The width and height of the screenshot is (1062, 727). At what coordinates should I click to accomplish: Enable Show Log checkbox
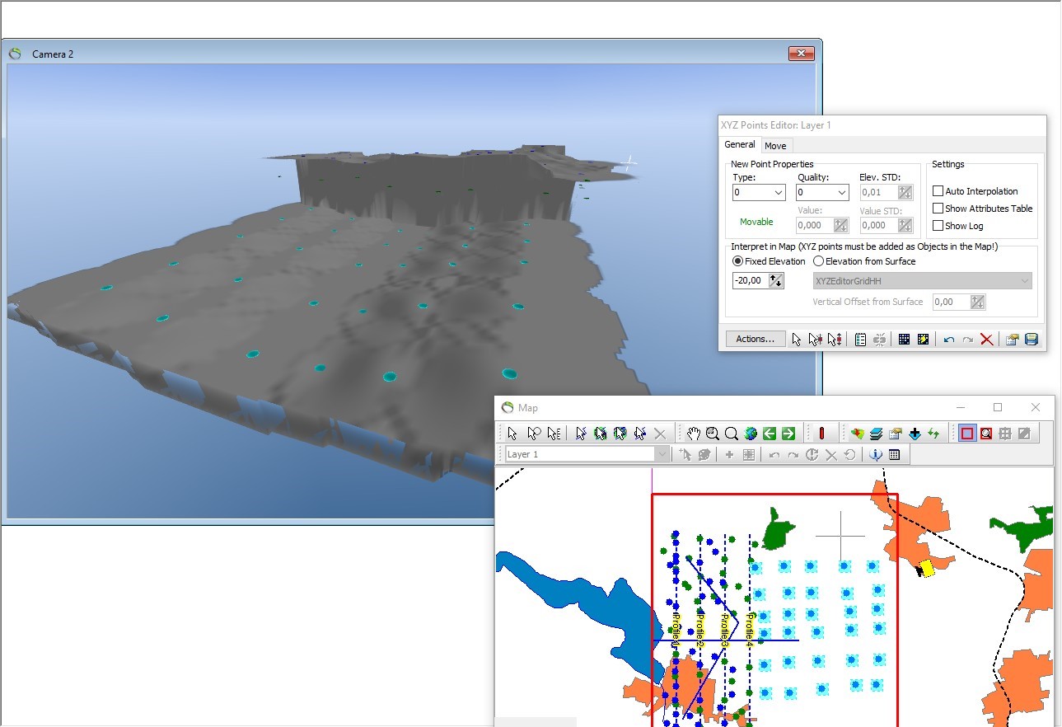pyautogui.click(x=938, y=226)
